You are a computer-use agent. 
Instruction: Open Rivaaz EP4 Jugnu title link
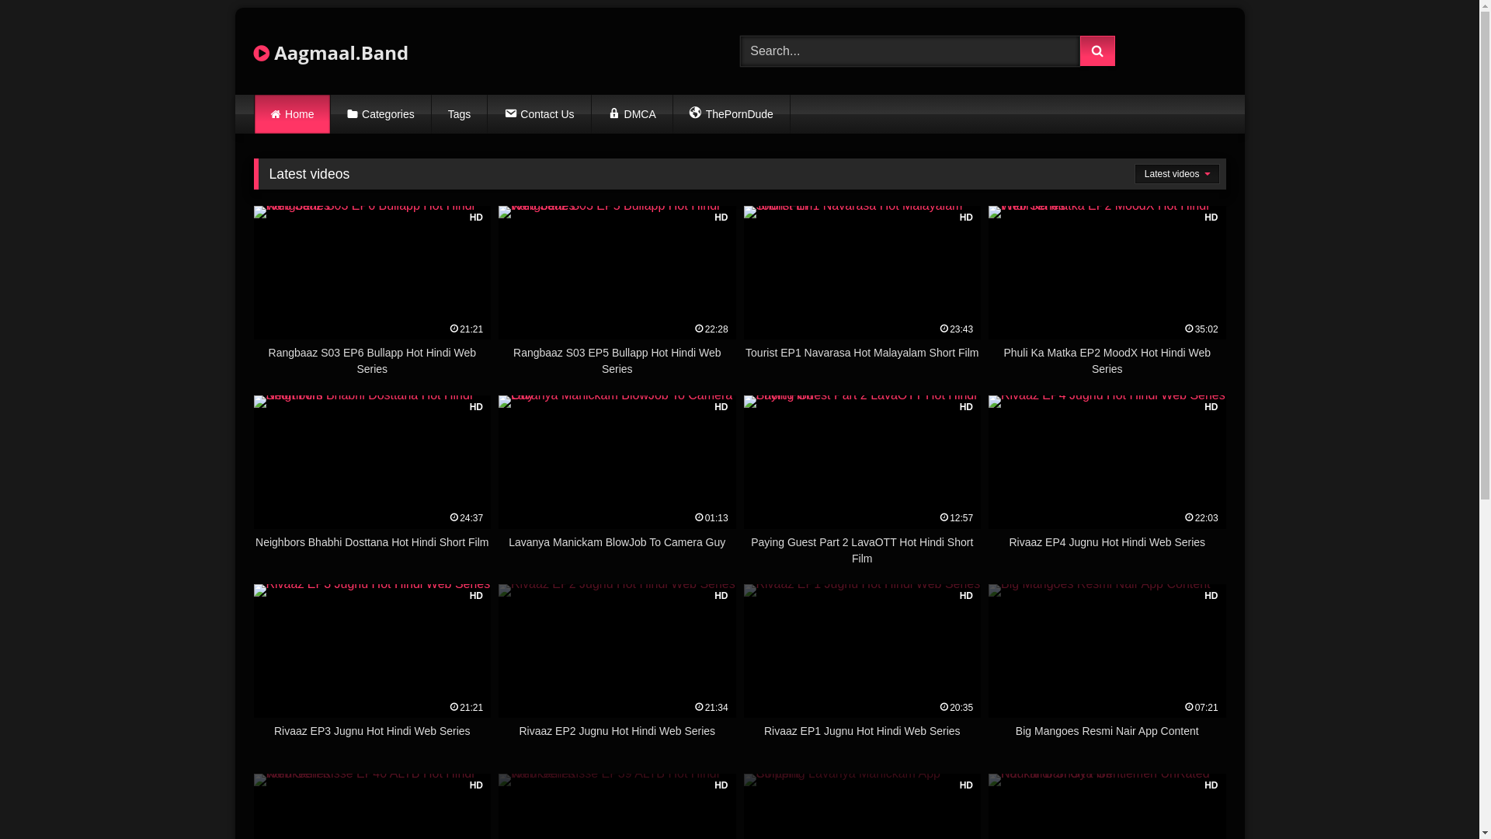tap(1107, 542)
